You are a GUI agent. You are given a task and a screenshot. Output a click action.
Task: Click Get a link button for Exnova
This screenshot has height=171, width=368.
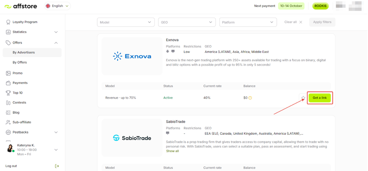pyautogui.click(x=319, y=98)
